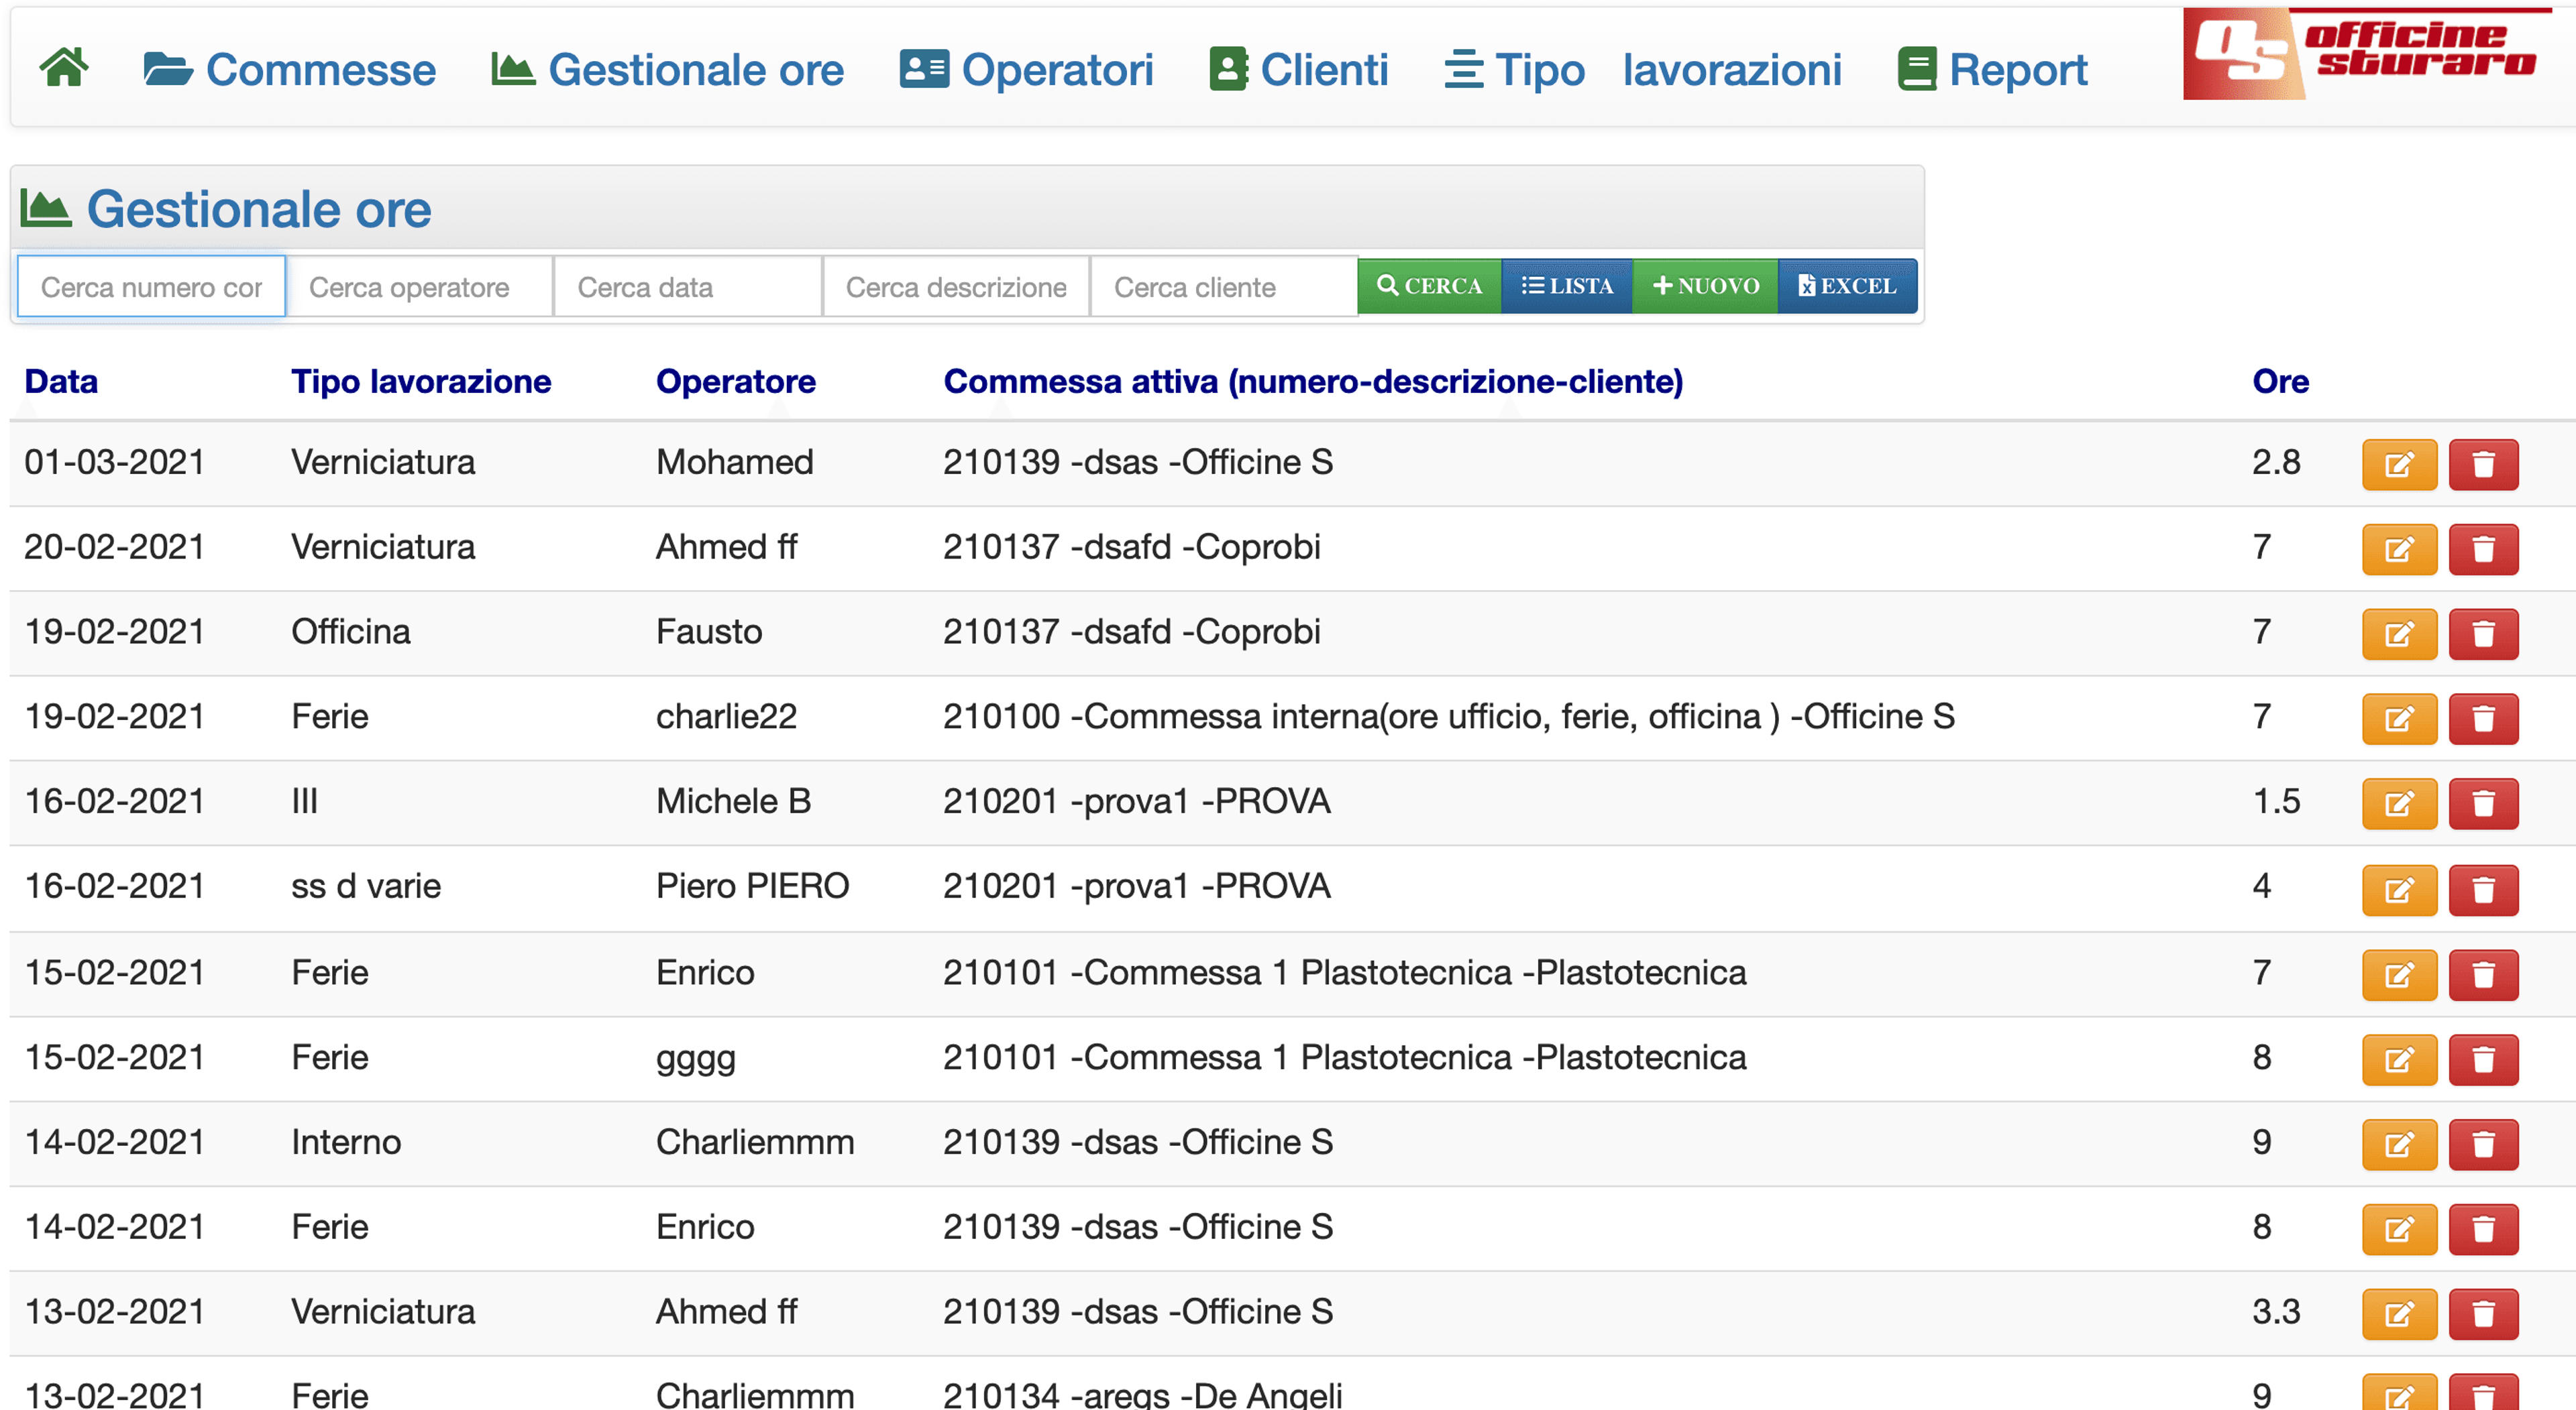
Task: Focus the Cerca cliente field
Action: coord(1224,287)
